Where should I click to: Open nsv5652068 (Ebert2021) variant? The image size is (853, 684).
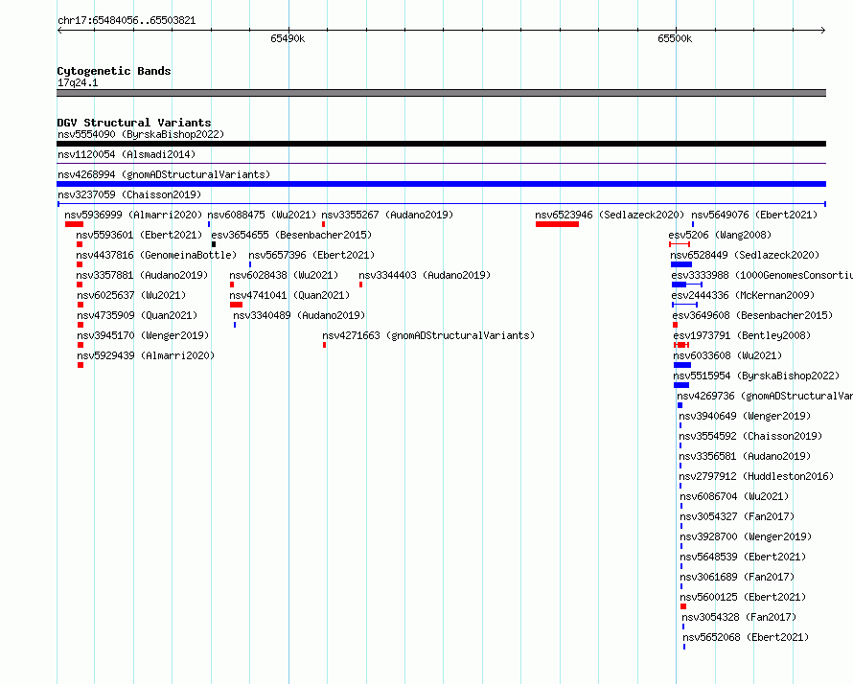click(x=746, y=637)
